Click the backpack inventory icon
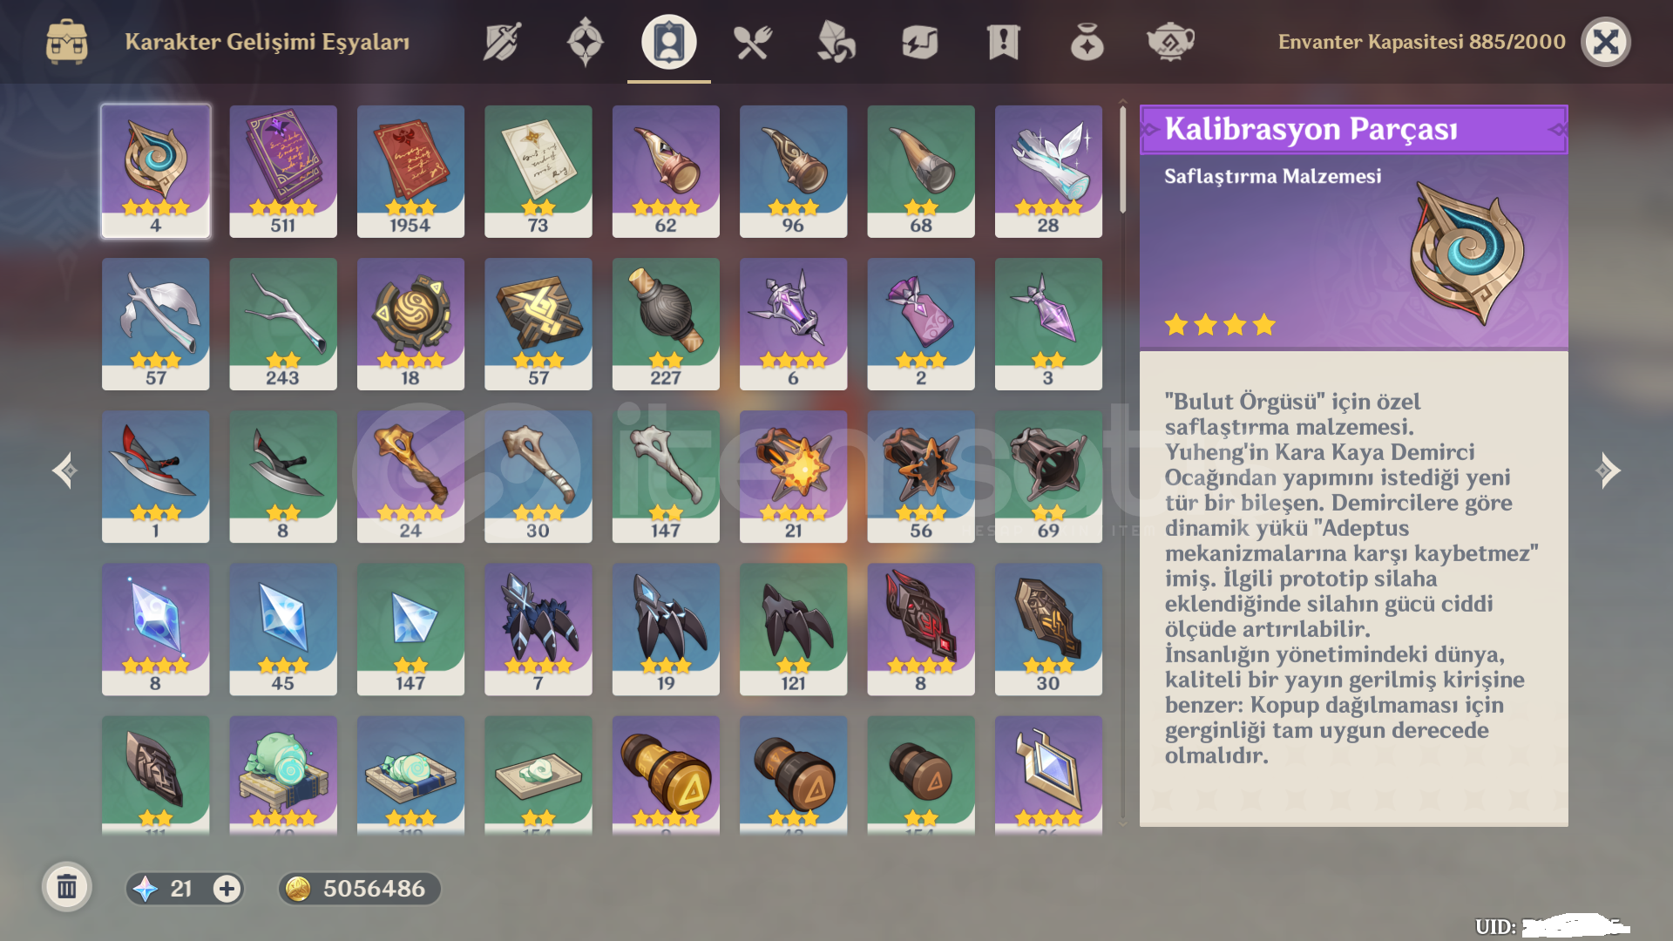Screen dimensions: 1673x941 (x=67, y=42)
